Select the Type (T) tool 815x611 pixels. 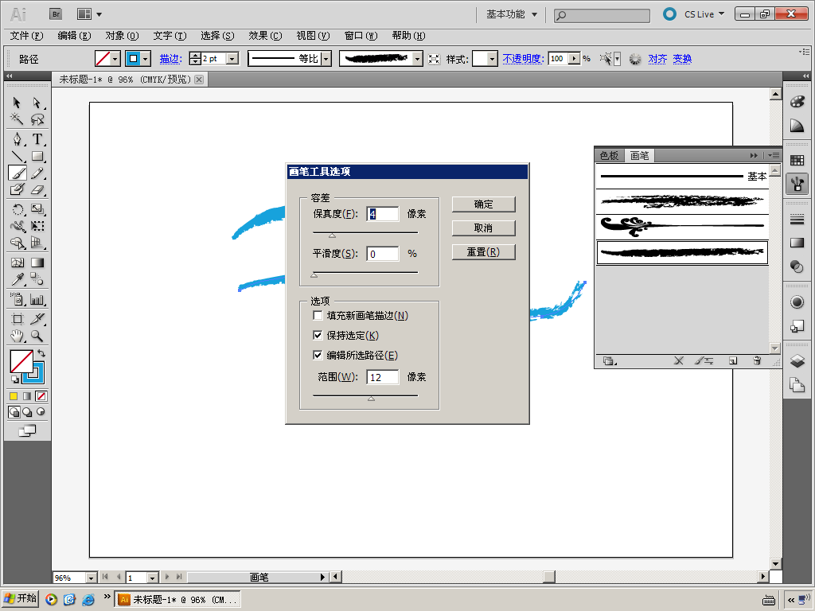point(37,139)
